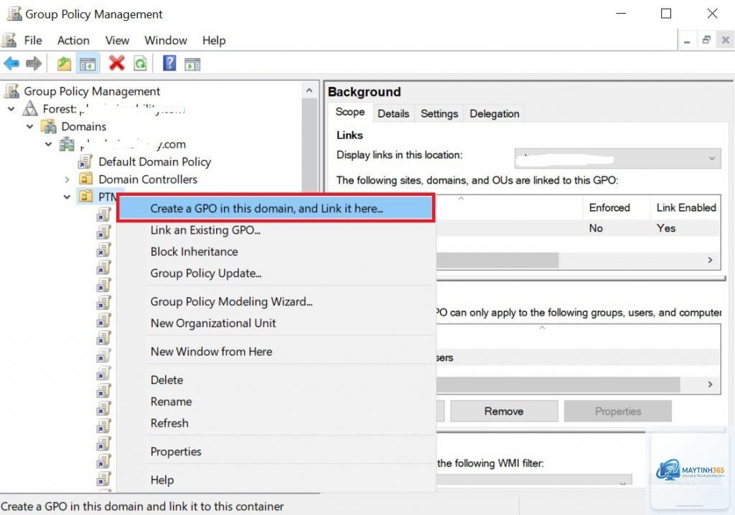
Task: Click the Domains folder icon
Action: pyautogui.click(x=49, y=126)
